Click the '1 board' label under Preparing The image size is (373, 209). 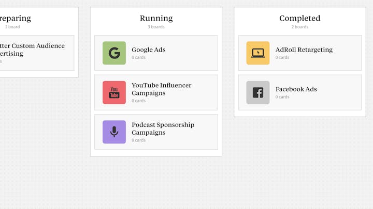(12, 27)
